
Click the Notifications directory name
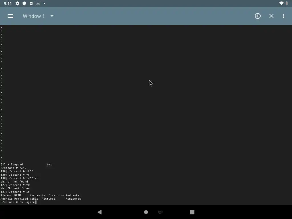[53, 195]
